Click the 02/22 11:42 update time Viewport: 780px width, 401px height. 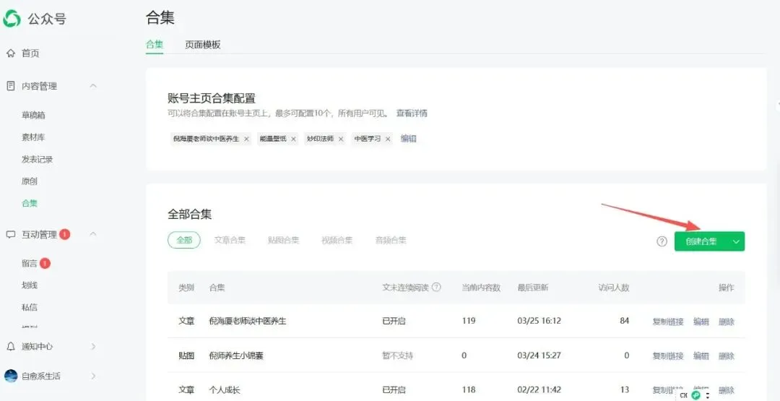(539, 389)
